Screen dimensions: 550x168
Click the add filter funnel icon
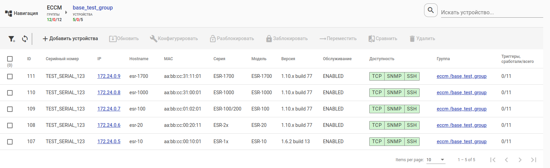tap(12, 39)
